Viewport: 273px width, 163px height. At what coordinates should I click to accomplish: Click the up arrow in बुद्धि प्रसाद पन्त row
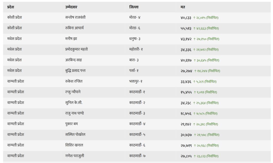195,71
